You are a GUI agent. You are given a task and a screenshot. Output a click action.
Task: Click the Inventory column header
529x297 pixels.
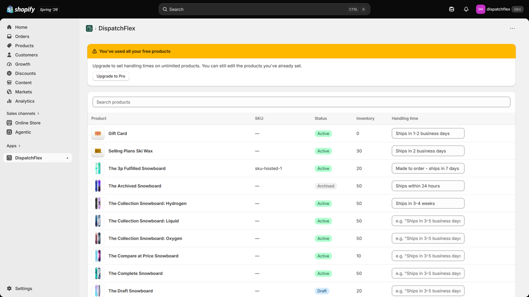(x=365, y=118)
